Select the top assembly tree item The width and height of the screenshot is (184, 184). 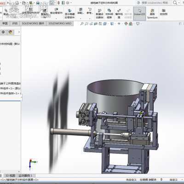[10, 44]
